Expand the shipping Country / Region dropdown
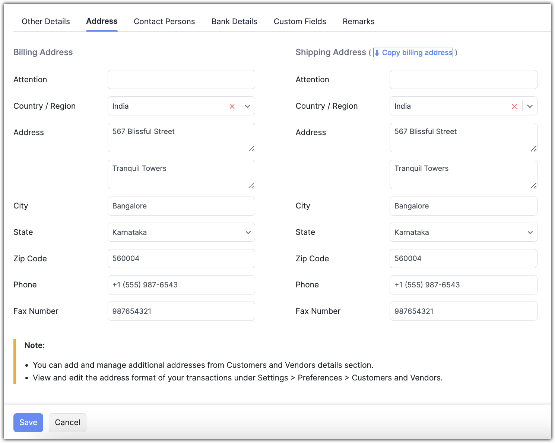Screen dimensions: 555x443 (x=530, y=106)
